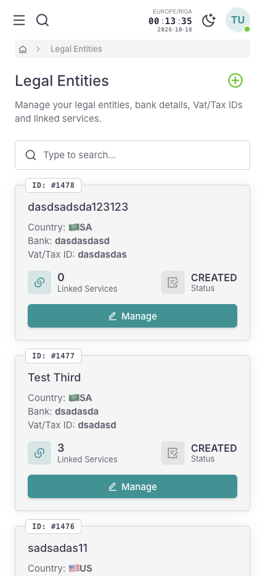Click linked services icon for Test Third

point(39,453)
